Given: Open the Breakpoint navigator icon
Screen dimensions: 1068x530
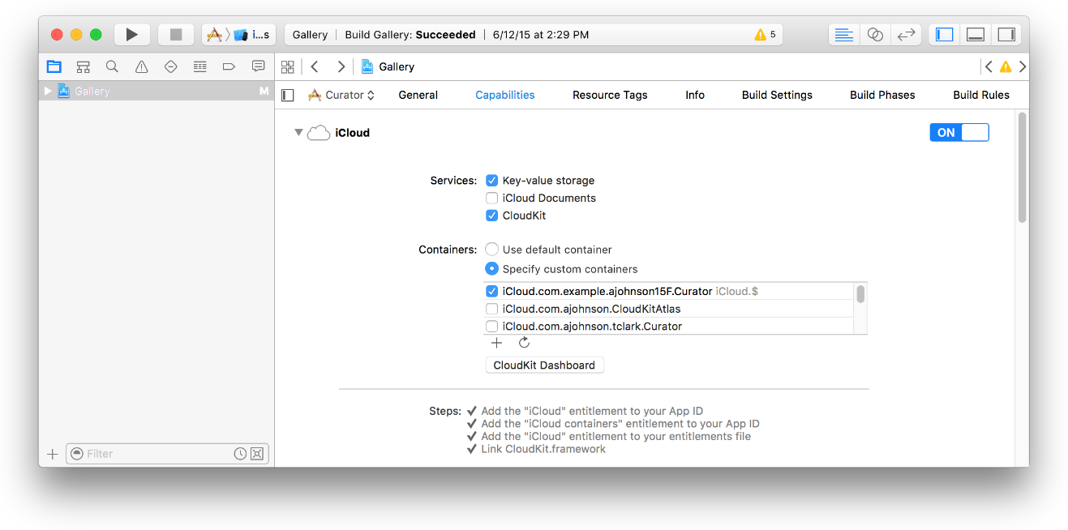Looking at the screenshot, I should [x=229, y=66].
